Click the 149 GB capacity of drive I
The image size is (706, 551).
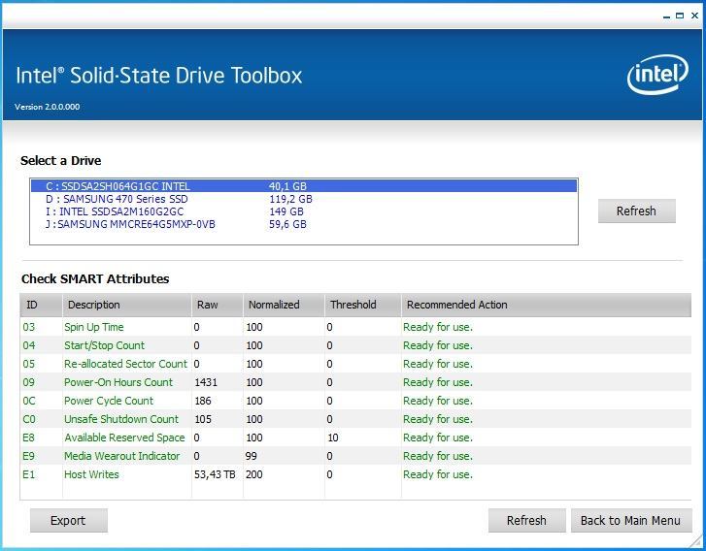tap(286, 211)
